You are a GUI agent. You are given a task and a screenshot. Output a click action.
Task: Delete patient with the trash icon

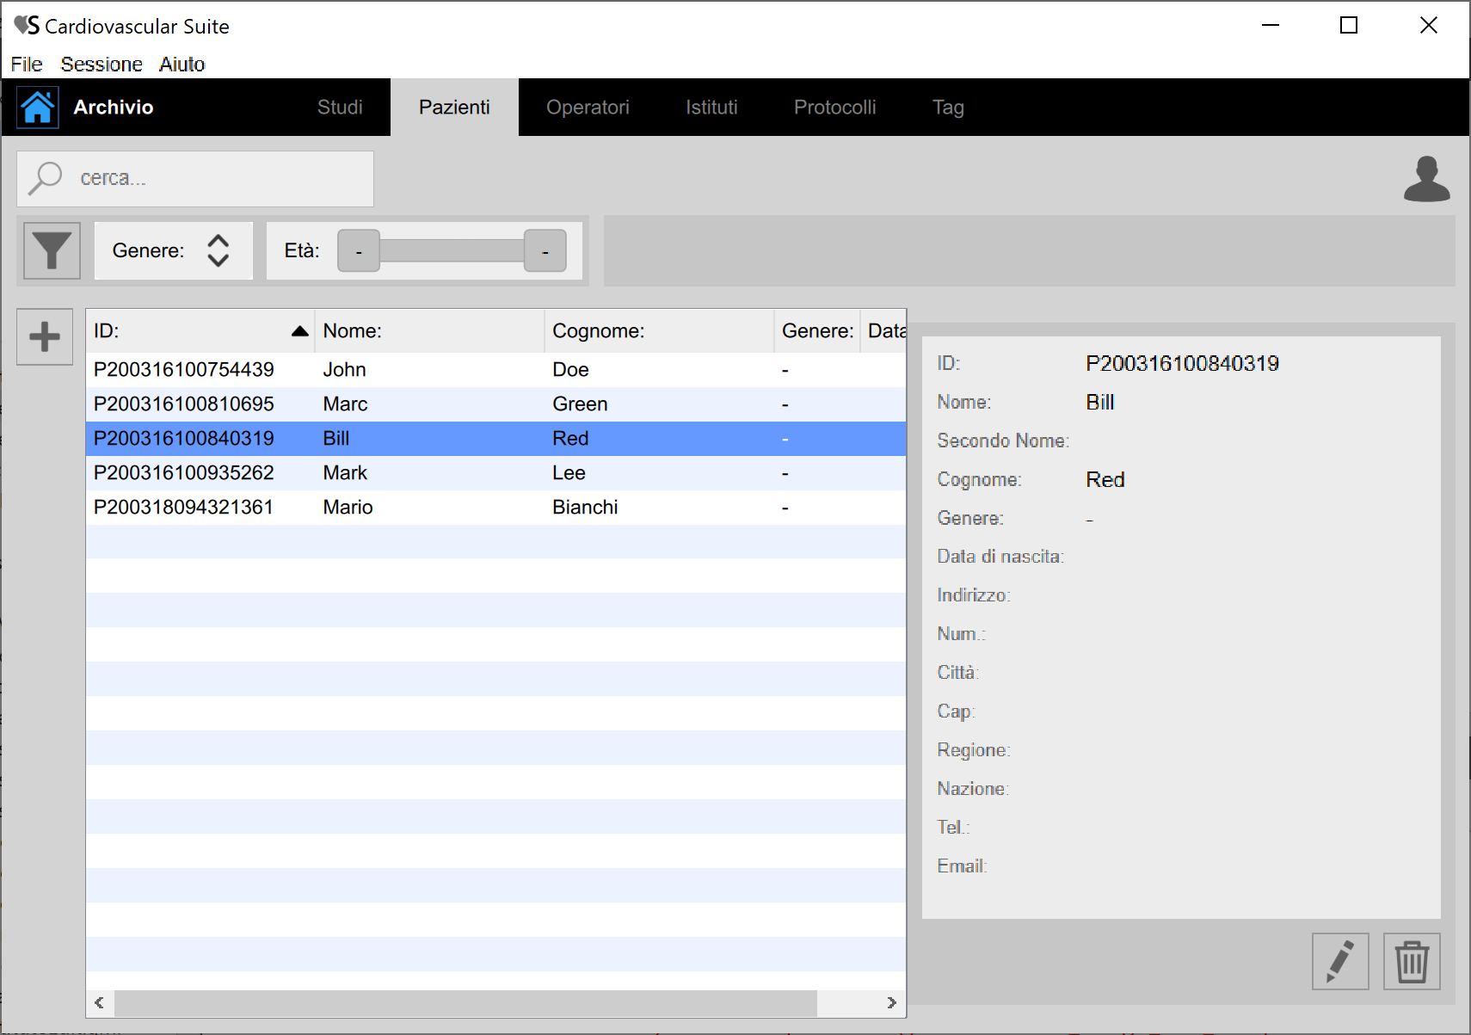[x=1411, y=961]
